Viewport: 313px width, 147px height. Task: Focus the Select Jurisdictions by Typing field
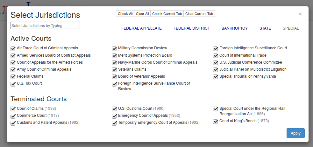tap(45, 25)
